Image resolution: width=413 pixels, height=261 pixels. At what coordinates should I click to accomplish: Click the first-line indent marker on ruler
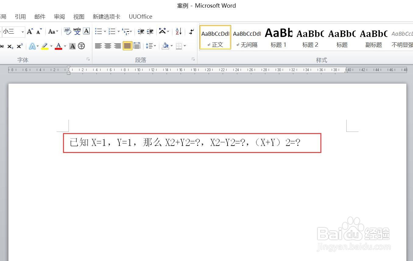pos(69,68)
